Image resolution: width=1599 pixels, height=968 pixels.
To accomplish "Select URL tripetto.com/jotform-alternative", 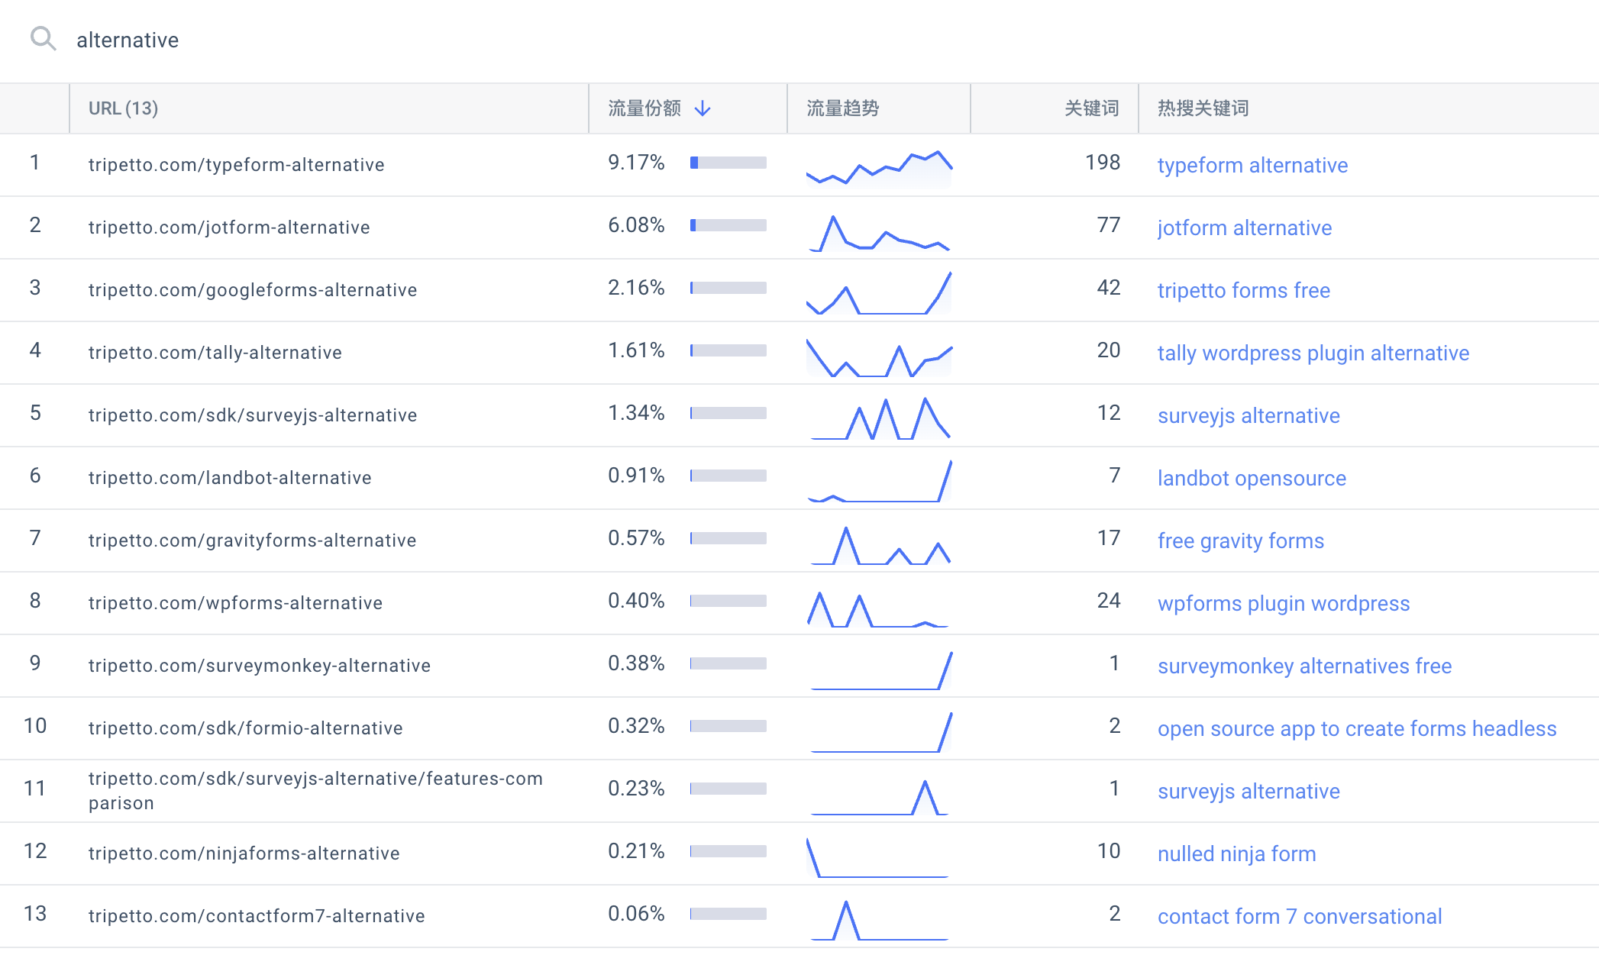I will tap(229, 227).
